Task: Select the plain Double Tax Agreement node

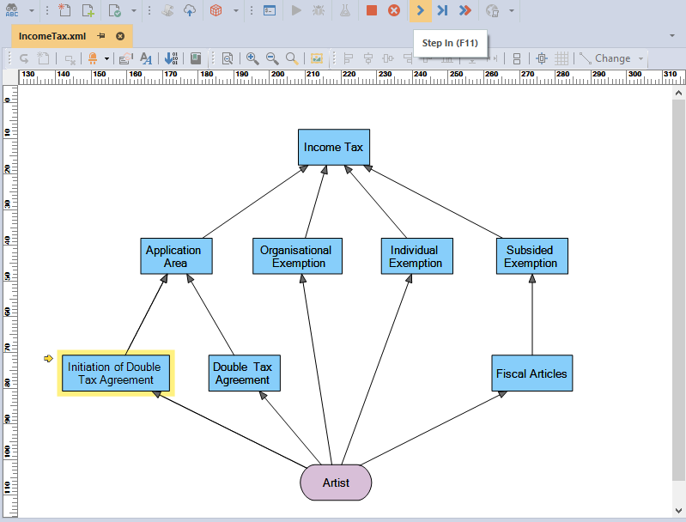Action: (245, 373)
